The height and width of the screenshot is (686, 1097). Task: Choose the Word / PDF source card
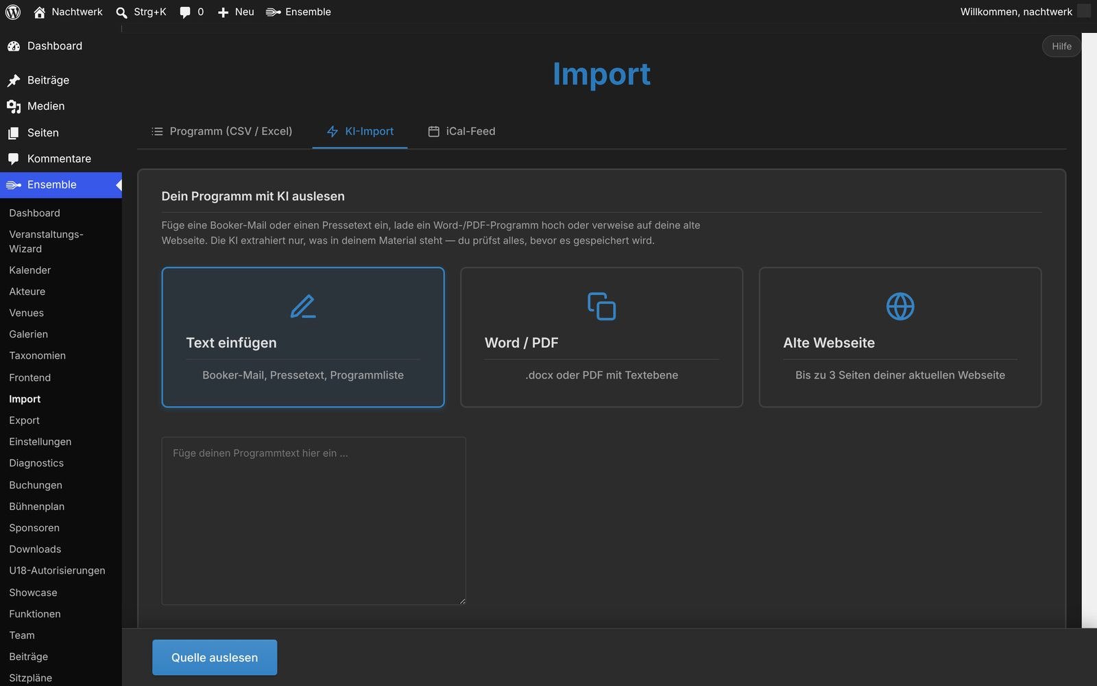point(601,337)
